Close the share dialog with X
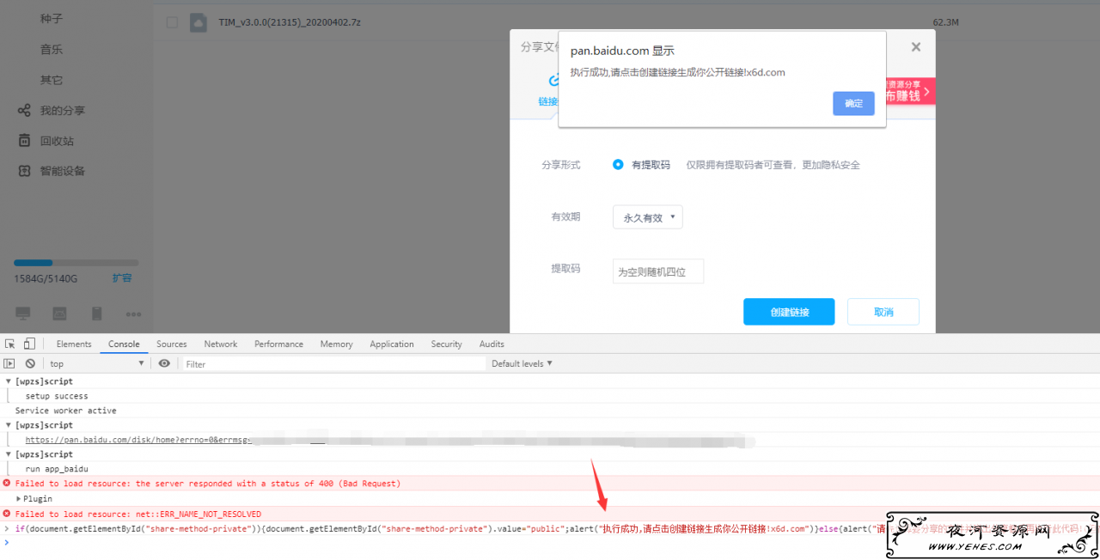This screenshot has height=560, width=1100. point(916,47)
